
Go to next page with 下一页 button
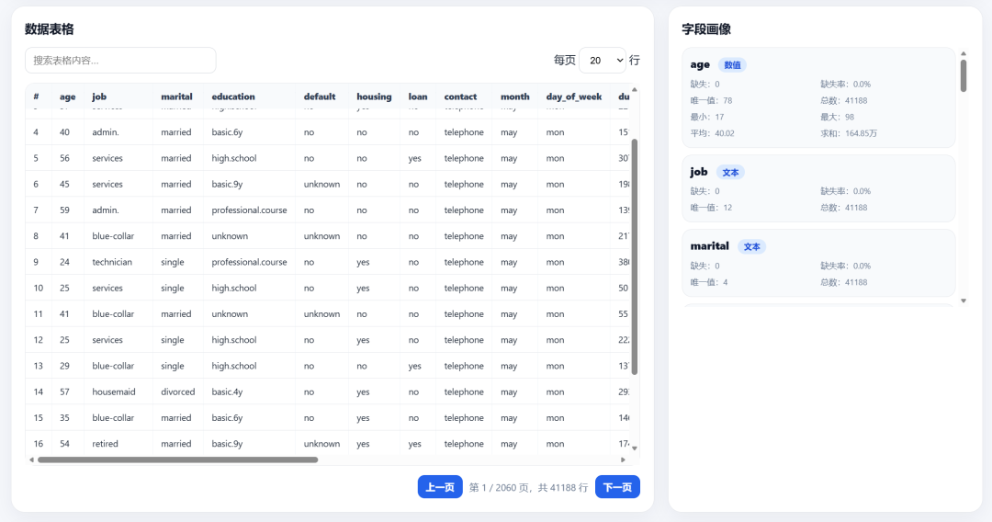click(617, 487)
